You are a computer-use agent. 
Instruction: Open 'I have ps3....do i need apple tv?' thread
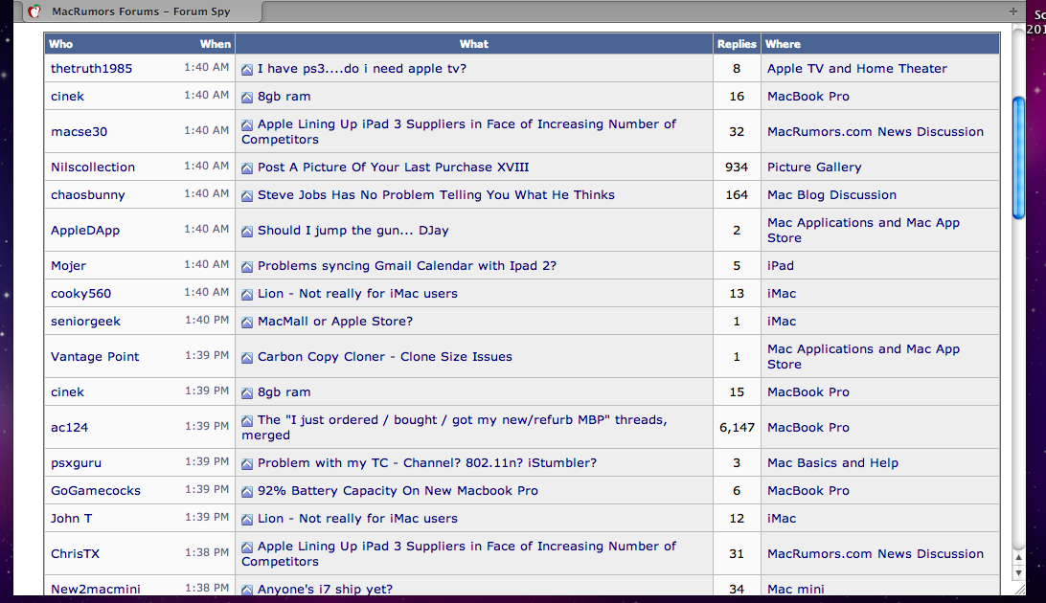[x=362, y=69]
